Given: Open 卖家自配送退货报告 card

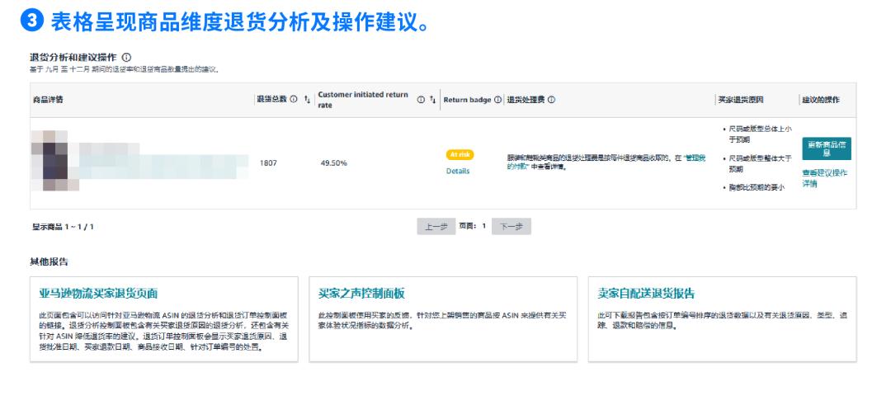Looking at the screenshot, I should 645,293.
